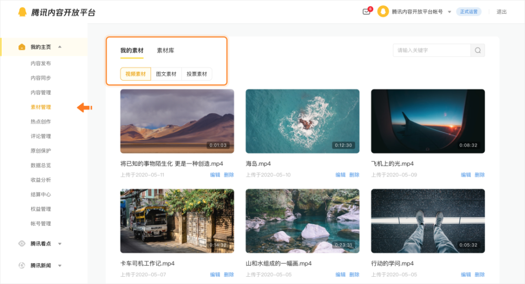525x284 pixels.
Task: Select the 投票素材 filter tab
Action: [x=197, y=74]
